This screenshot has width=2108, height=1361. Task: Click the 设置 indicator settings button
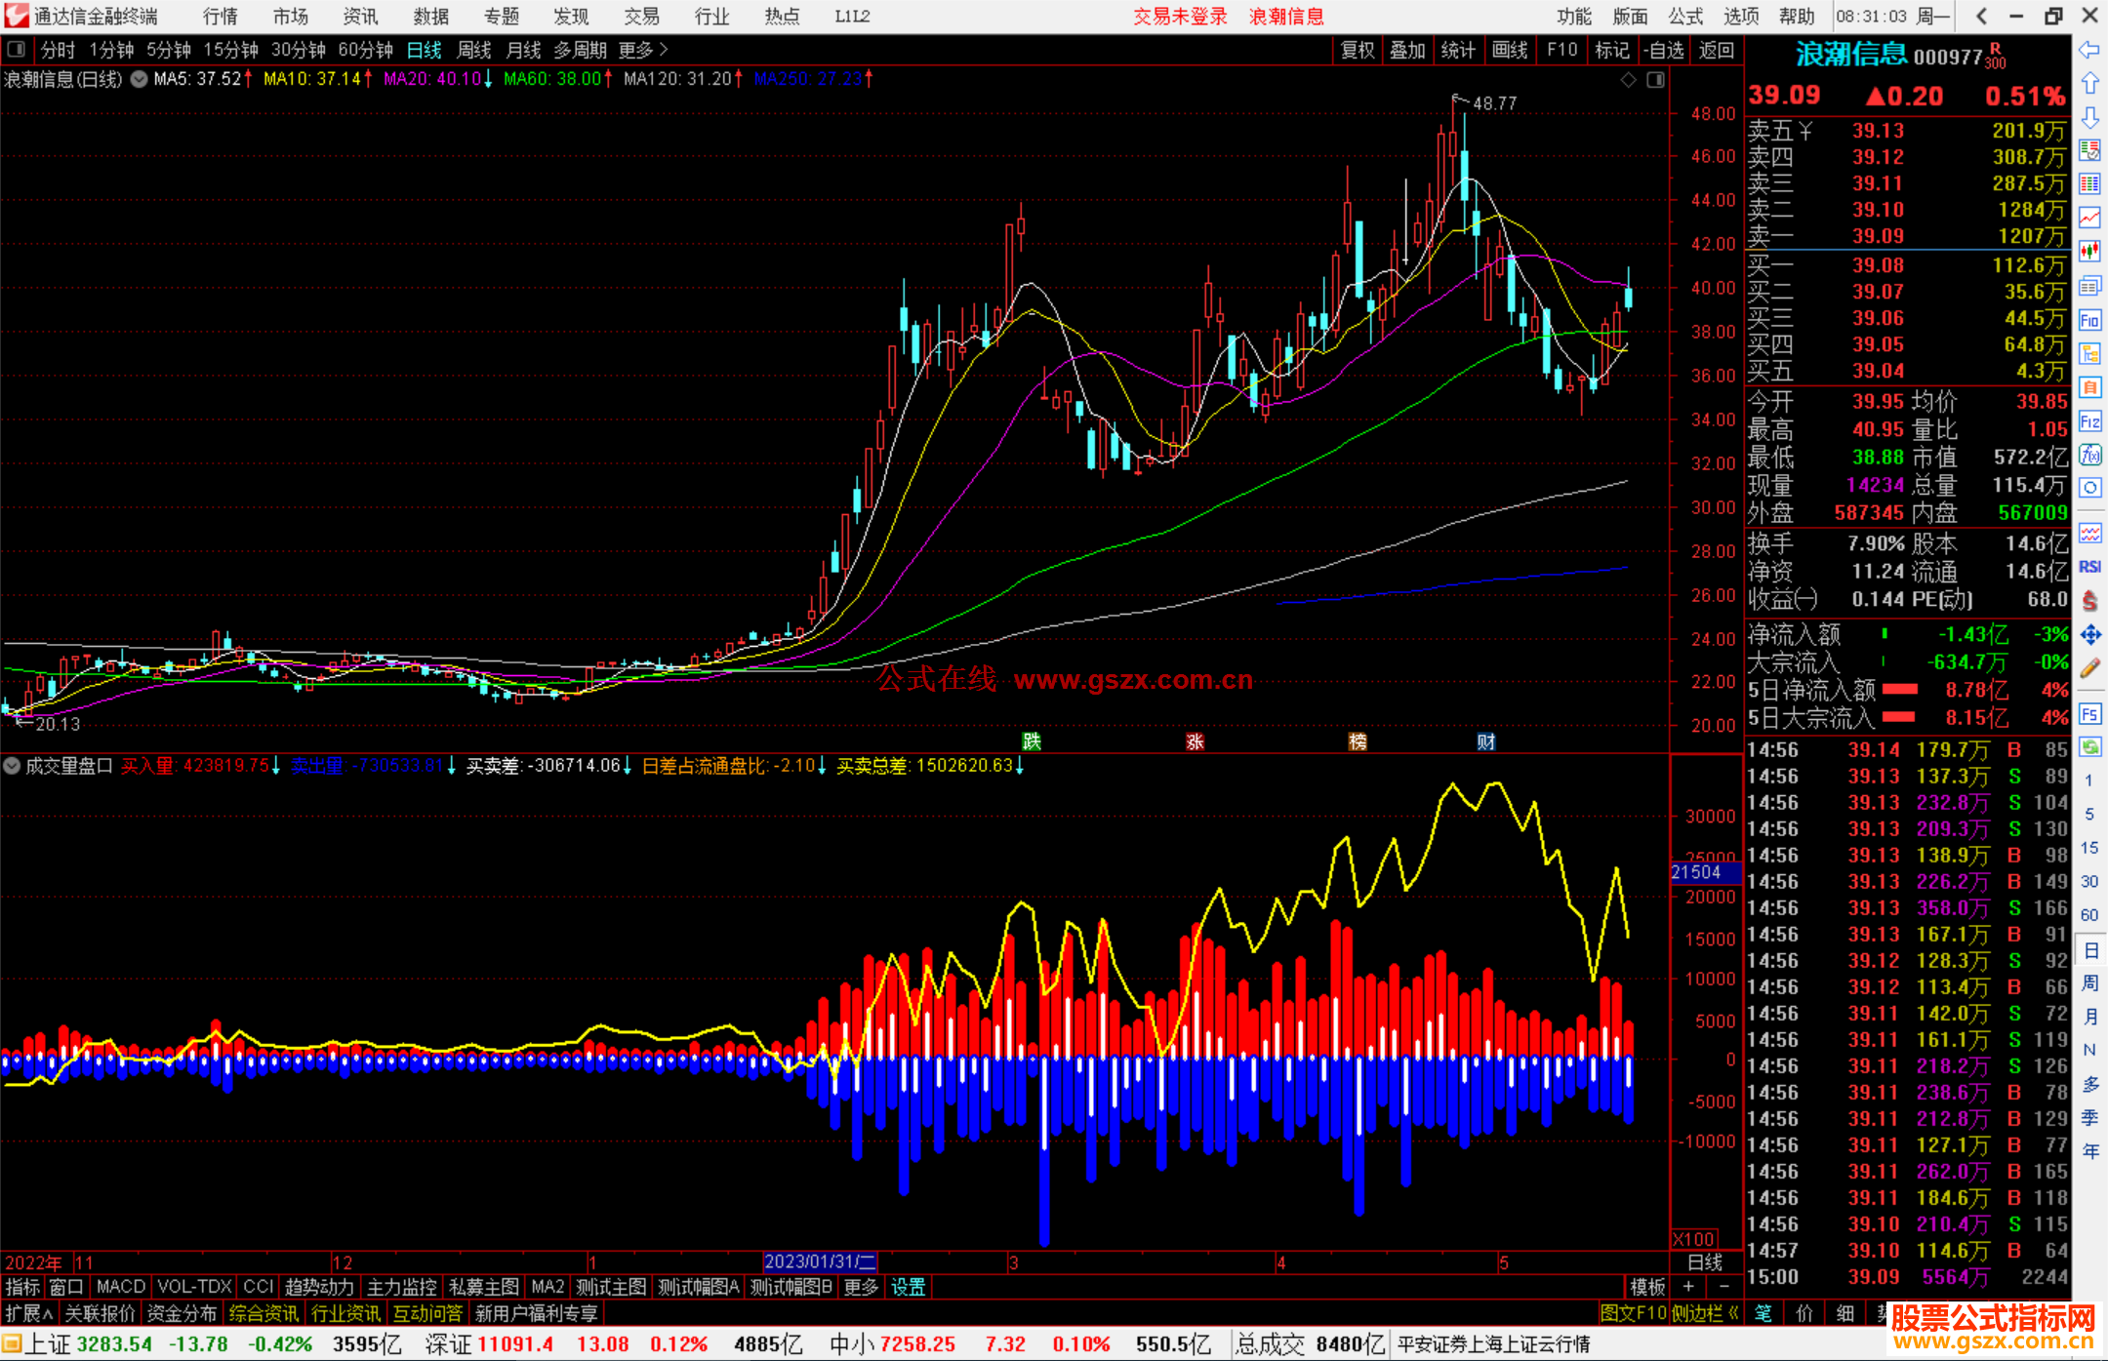(x=908, y=1287)
